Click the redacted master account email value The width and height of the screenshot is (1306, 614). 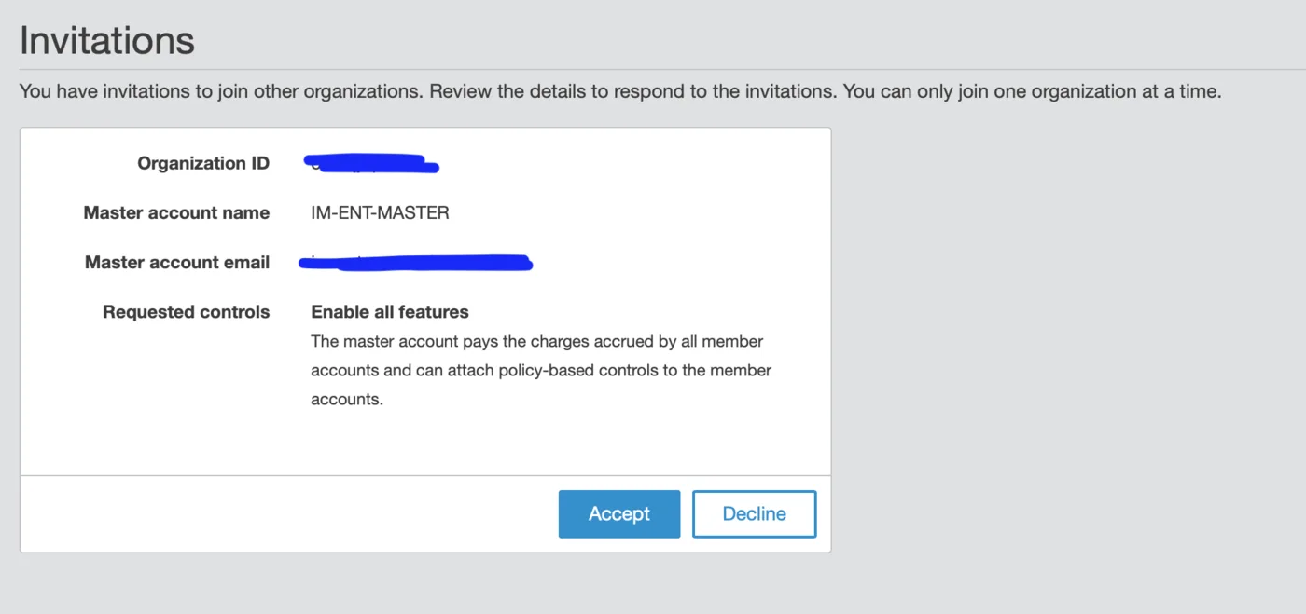coord(415,263)
